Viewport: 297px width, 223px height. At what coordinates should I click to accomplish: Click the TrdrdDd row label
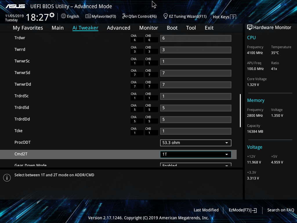click(22, 119)
